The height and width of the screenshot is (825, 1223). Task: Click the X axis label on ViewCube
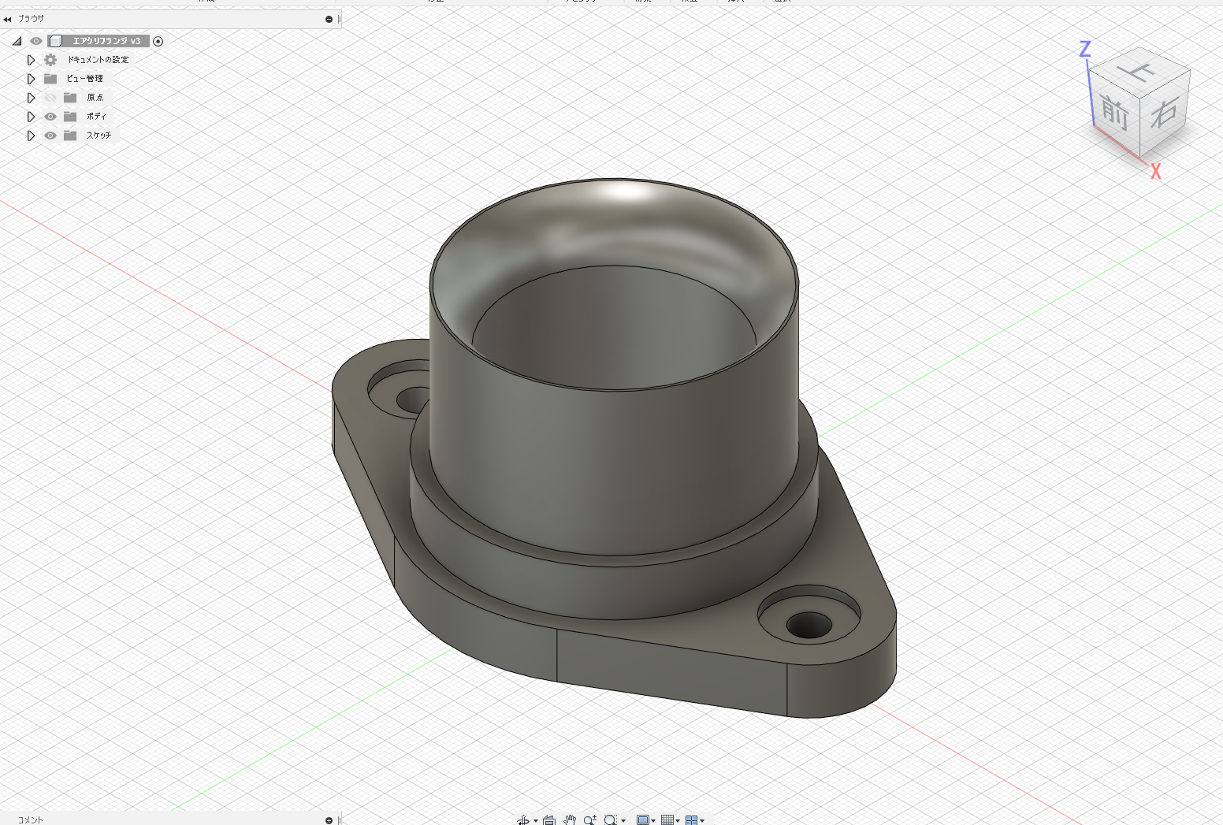[1155, 171]
